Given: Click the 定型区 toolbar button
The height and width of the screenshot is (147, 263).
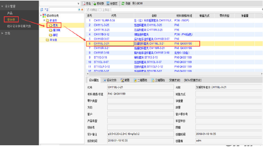Looking at the screenshot, I should pos(112,3).
